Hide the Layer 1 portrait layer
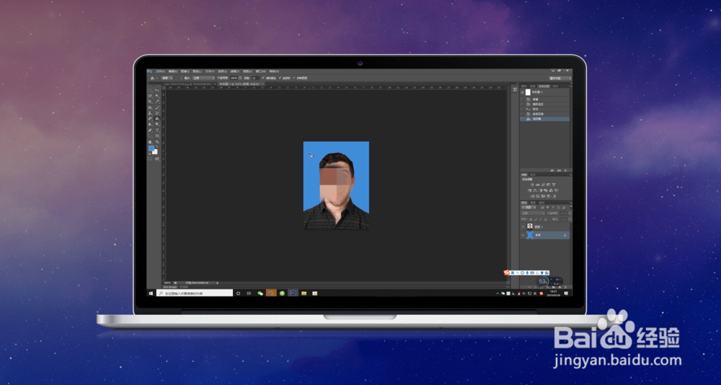Image resolution: width=721 pixels, height=385 pixels. point(523,227)
